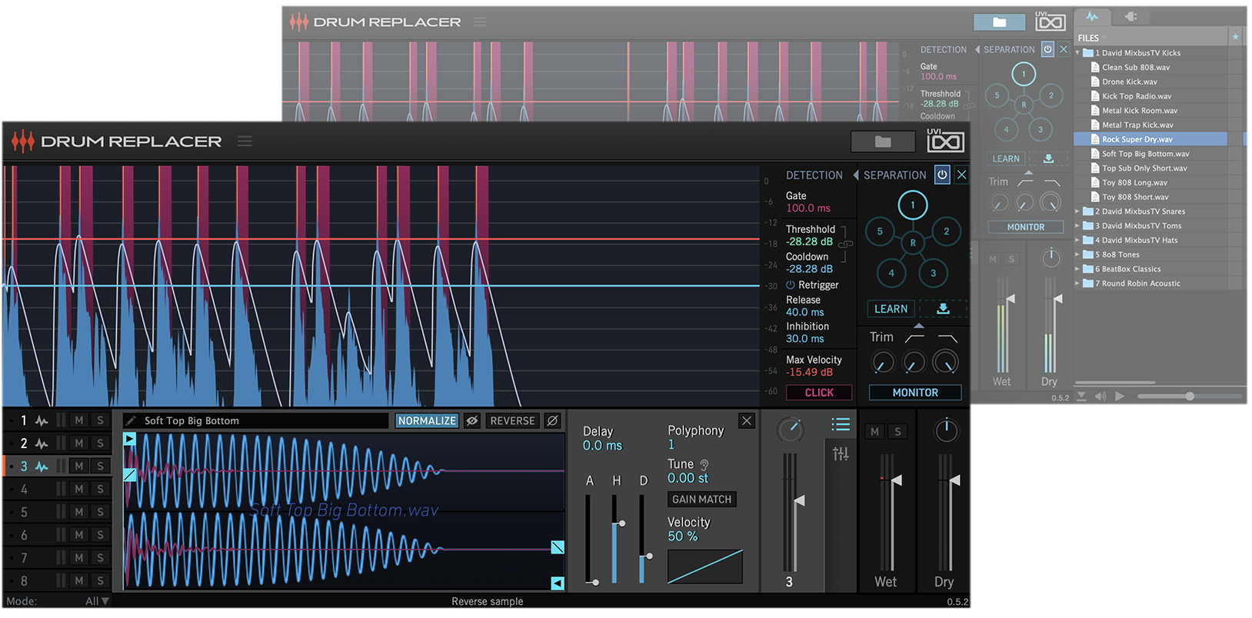Switch to the waveform browser tab in the back window

(x=1092, y=17)
